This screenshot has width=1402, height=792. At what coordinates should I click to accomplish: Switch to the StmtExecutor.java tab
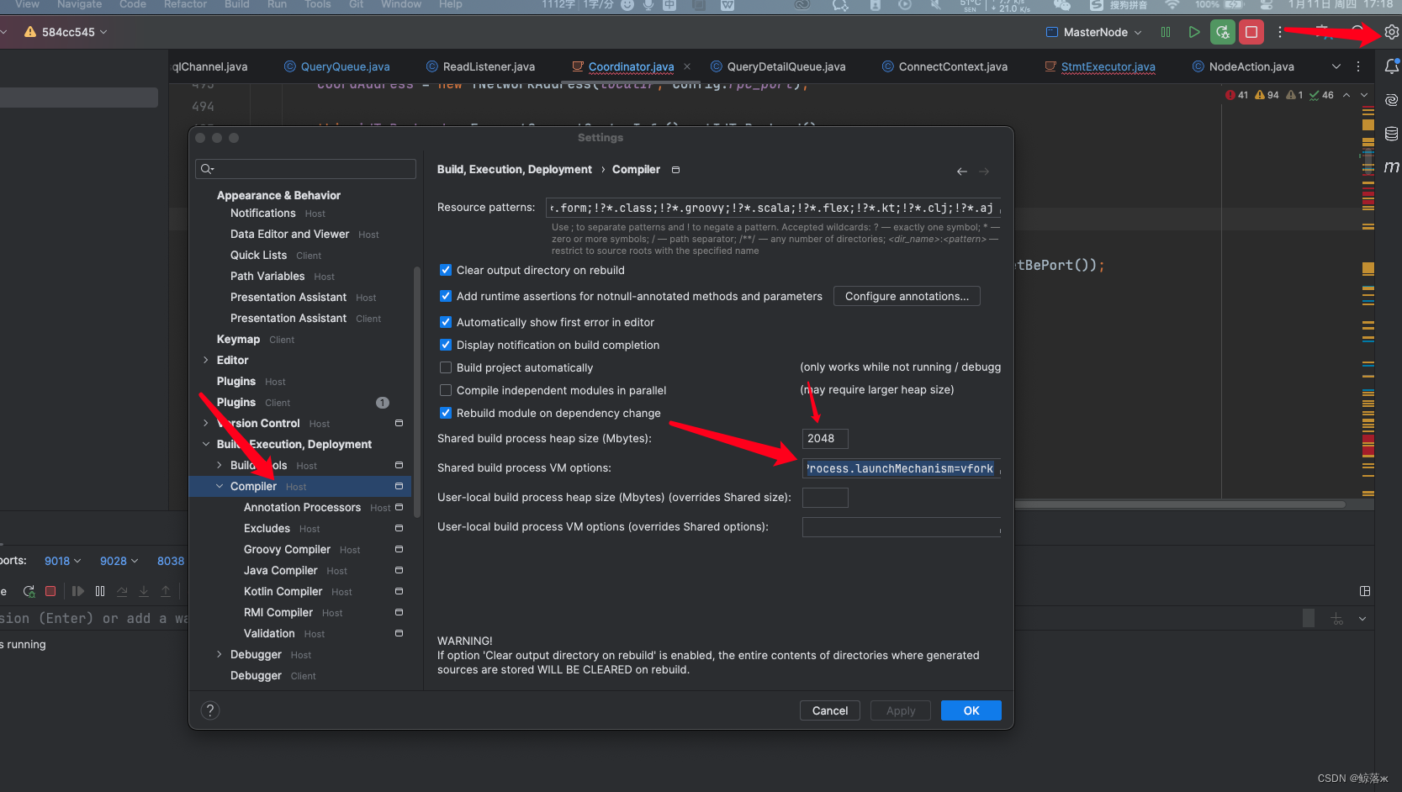click(1100, 66)
